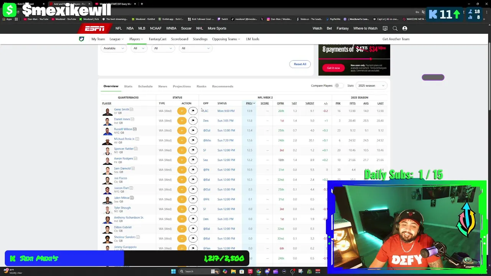Open the Microsoft Store taskbar icon
491x276 pixels.
pos(242,271)
